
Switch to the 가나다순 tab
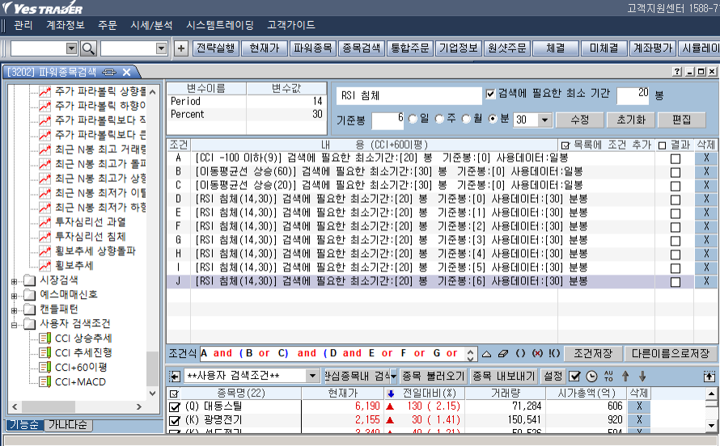pos(70,426)
